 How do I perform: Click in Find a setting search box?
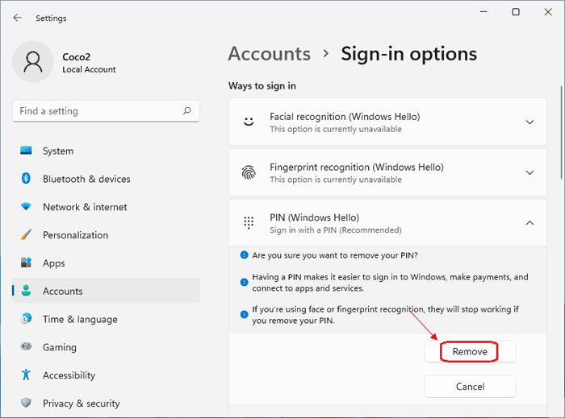106,111
